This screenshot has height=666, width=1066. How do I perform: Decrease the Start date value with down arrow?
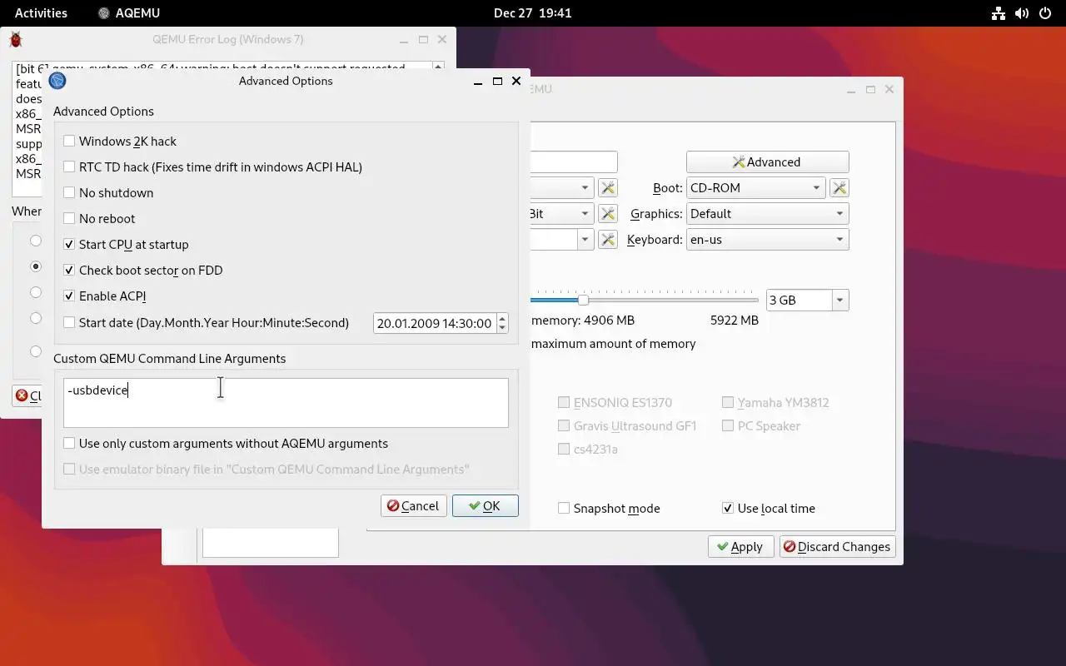[502, 328]
